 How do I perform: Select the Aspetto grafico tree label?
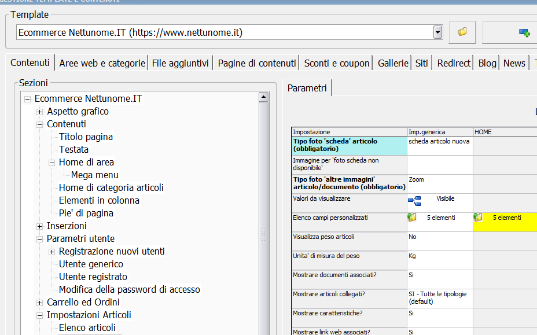coord(78,111)
